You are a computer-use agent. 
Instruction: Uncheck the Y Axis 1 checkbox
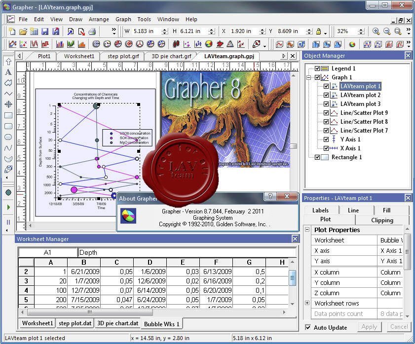point(326,139)
